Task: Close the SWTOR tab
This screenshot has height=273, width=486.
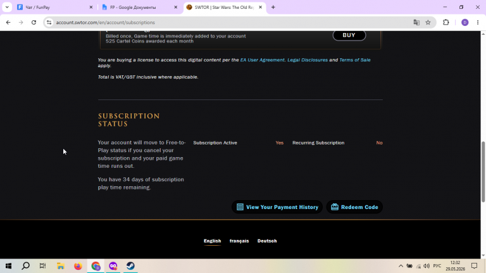Action: pyautogui.click(x=260, y=7)
